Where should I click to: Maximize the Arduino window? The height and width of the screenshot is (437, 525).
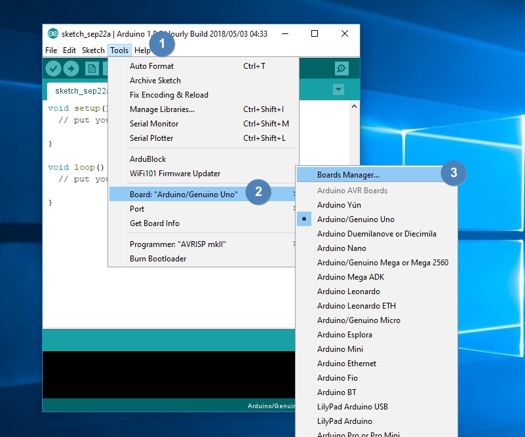click(x=315, y=33)
